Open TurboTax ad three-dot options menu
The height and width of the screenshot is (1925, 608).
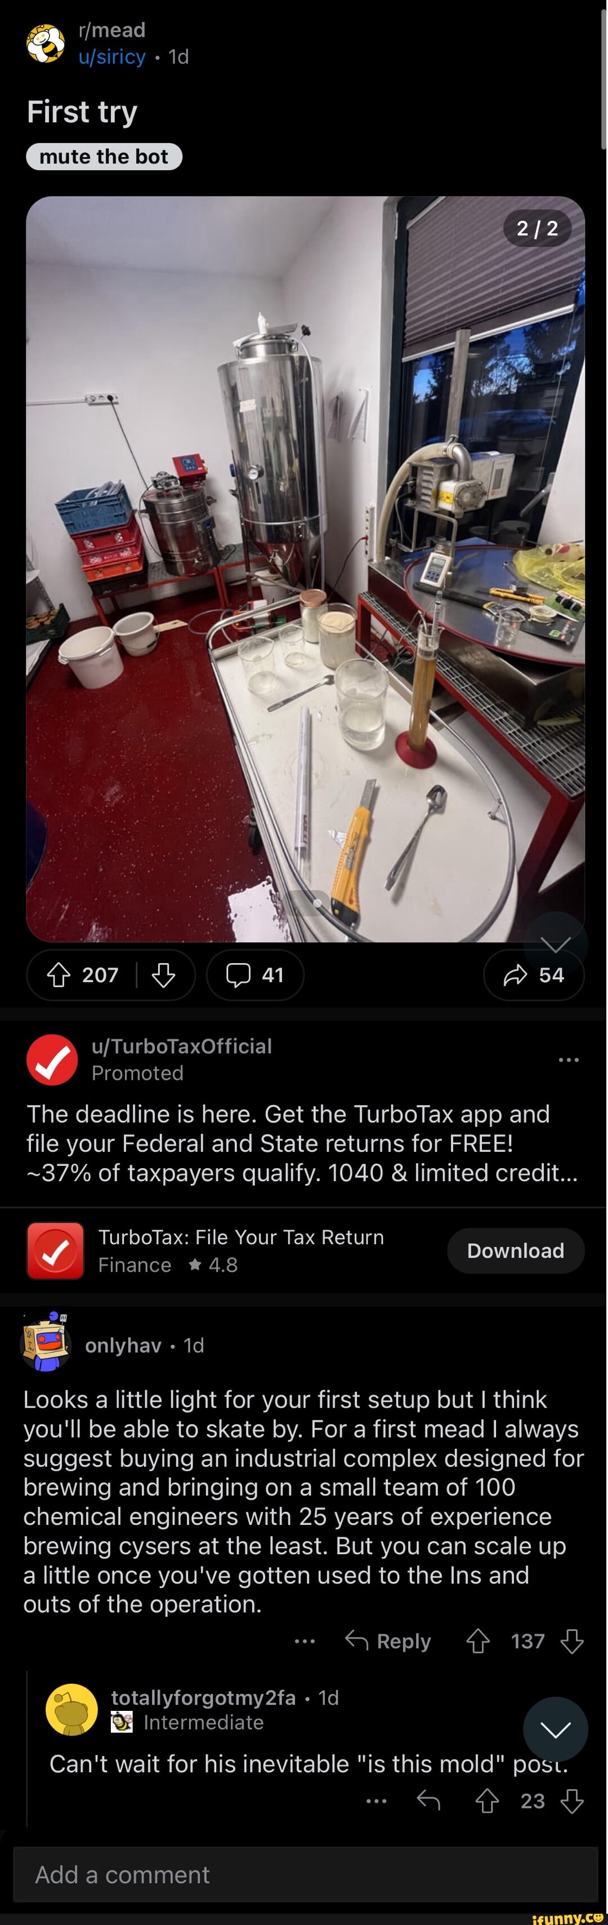(x=569, y=1059)
